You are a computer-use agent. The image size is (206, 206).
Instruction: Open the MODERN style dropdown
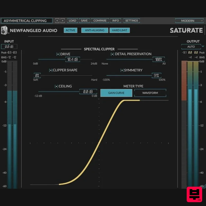pos(189,21)
